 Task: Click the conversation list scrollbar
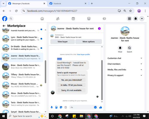(46, 72)
